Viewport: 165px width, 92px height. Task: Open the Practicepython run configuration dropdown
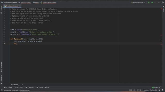(x=138, y=2)
